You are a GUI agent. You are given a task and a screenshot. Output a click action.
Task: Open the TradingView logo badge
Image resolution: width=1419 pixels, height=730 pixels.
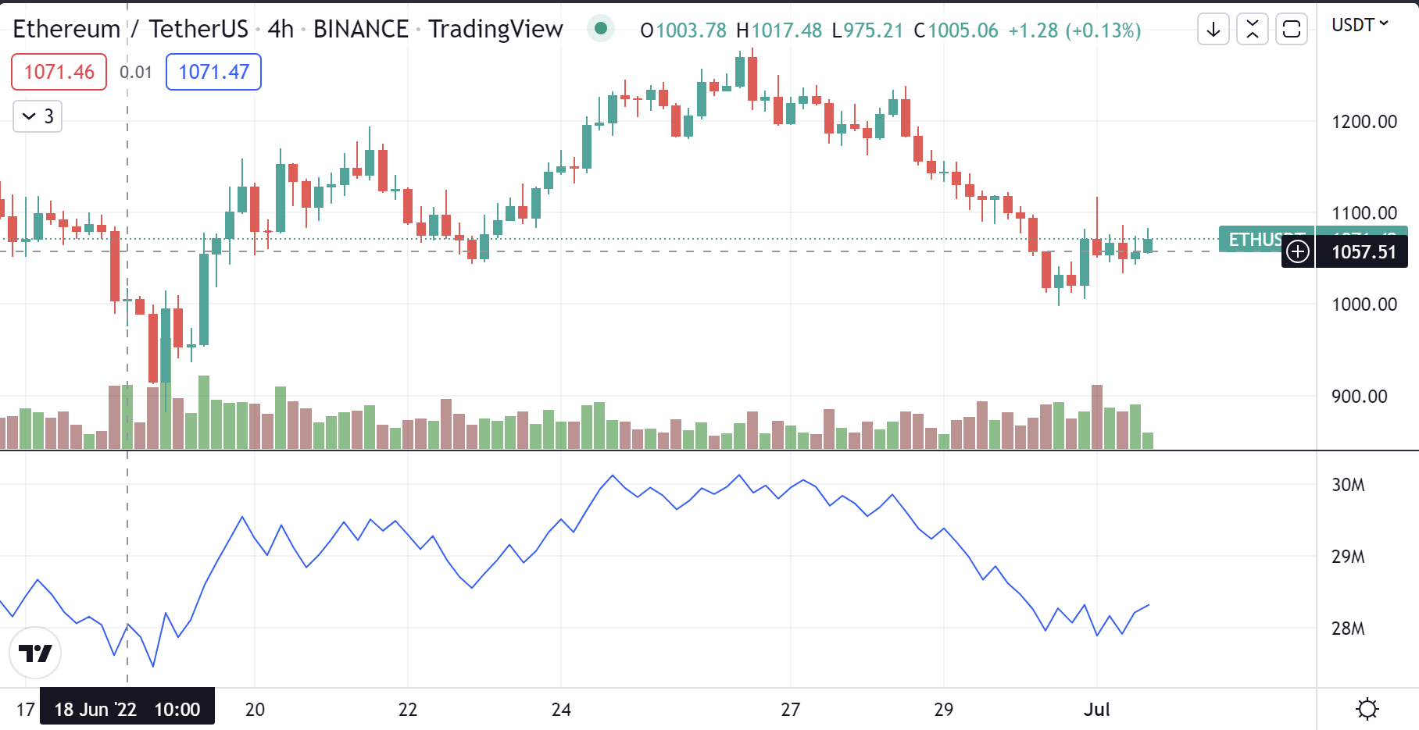[35, 653]
